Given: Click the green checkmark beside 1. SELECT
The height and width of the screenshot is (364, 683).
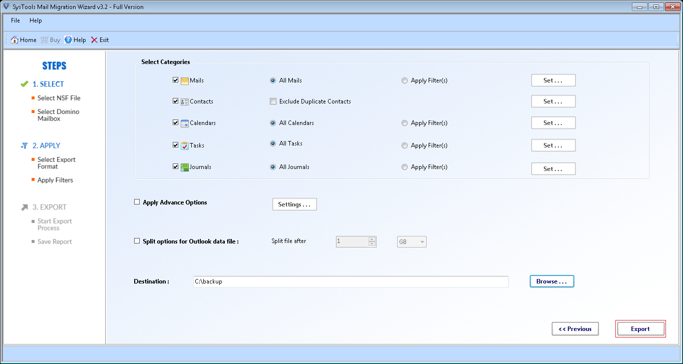Looking at the screenshot, I should point(24,84).
